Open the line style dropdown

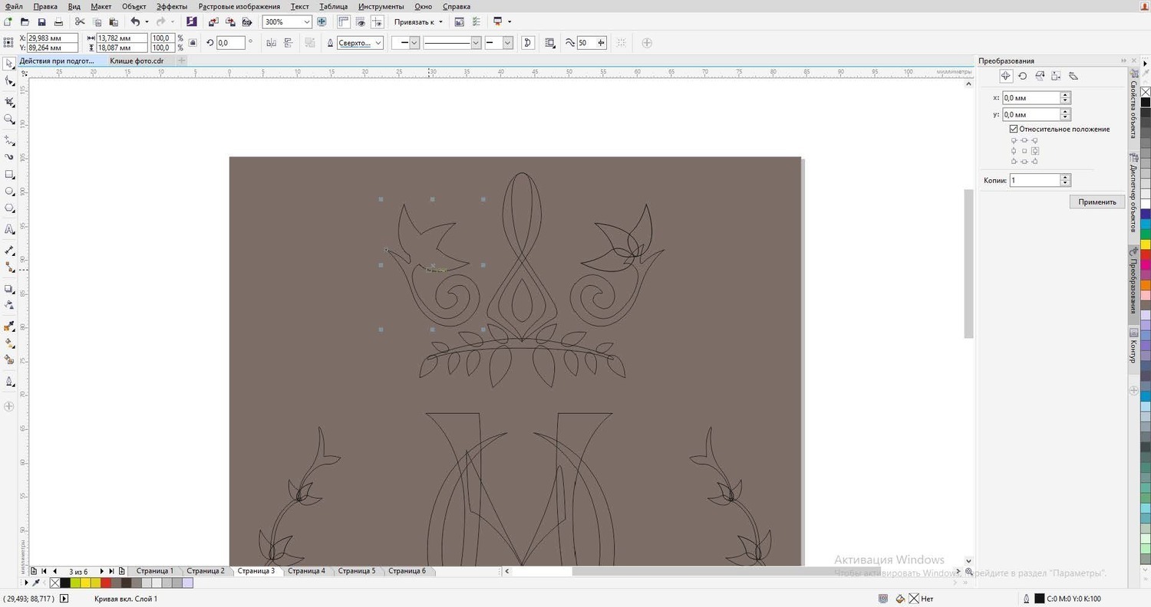476,43
